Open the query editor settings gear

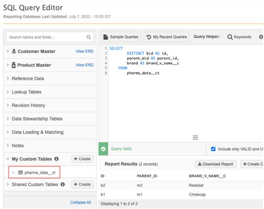coord(261,37)
